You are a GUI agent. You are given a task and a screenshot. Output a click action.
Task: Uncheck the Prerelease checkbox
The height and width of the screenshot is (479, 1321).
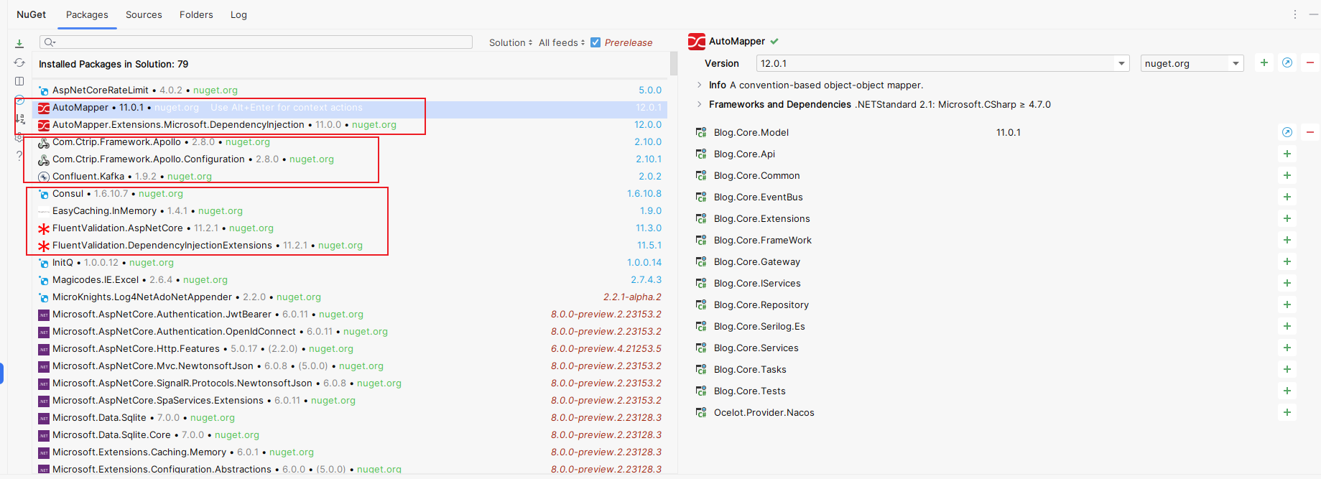tap(595, 42)
